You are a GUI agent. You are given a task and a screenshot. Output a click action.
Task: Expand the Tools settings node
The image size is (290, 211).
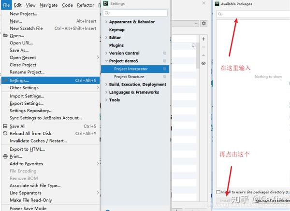(x=106, y=100)
